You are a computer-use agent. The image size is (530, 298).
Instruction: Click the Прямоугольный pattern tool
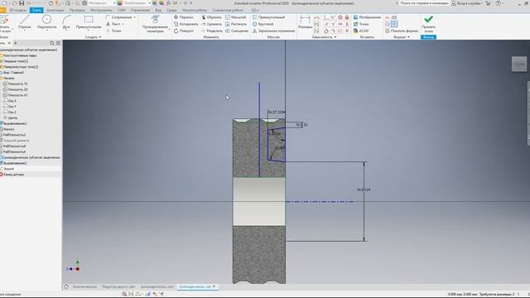268,17
